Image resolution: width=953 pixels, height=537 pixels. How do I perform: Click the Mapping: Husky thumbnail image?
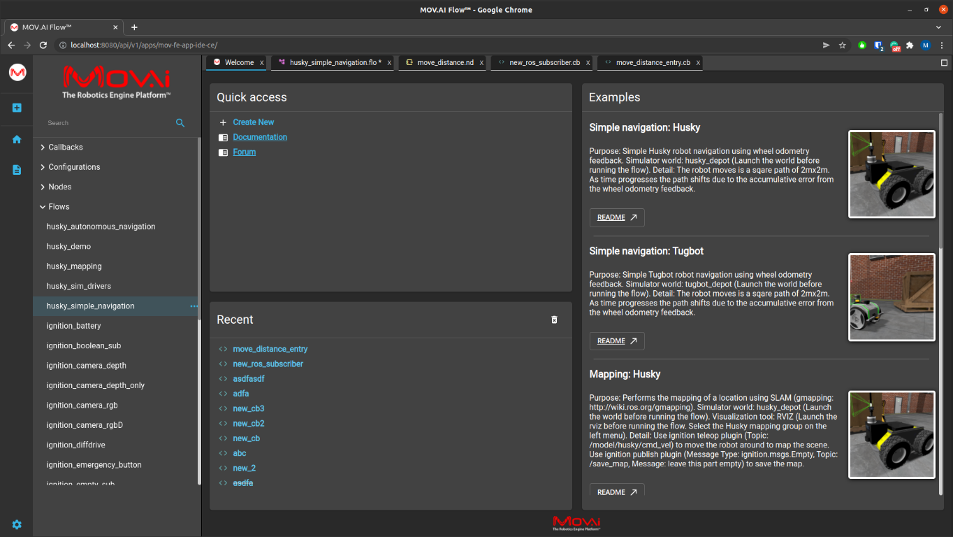892,435
